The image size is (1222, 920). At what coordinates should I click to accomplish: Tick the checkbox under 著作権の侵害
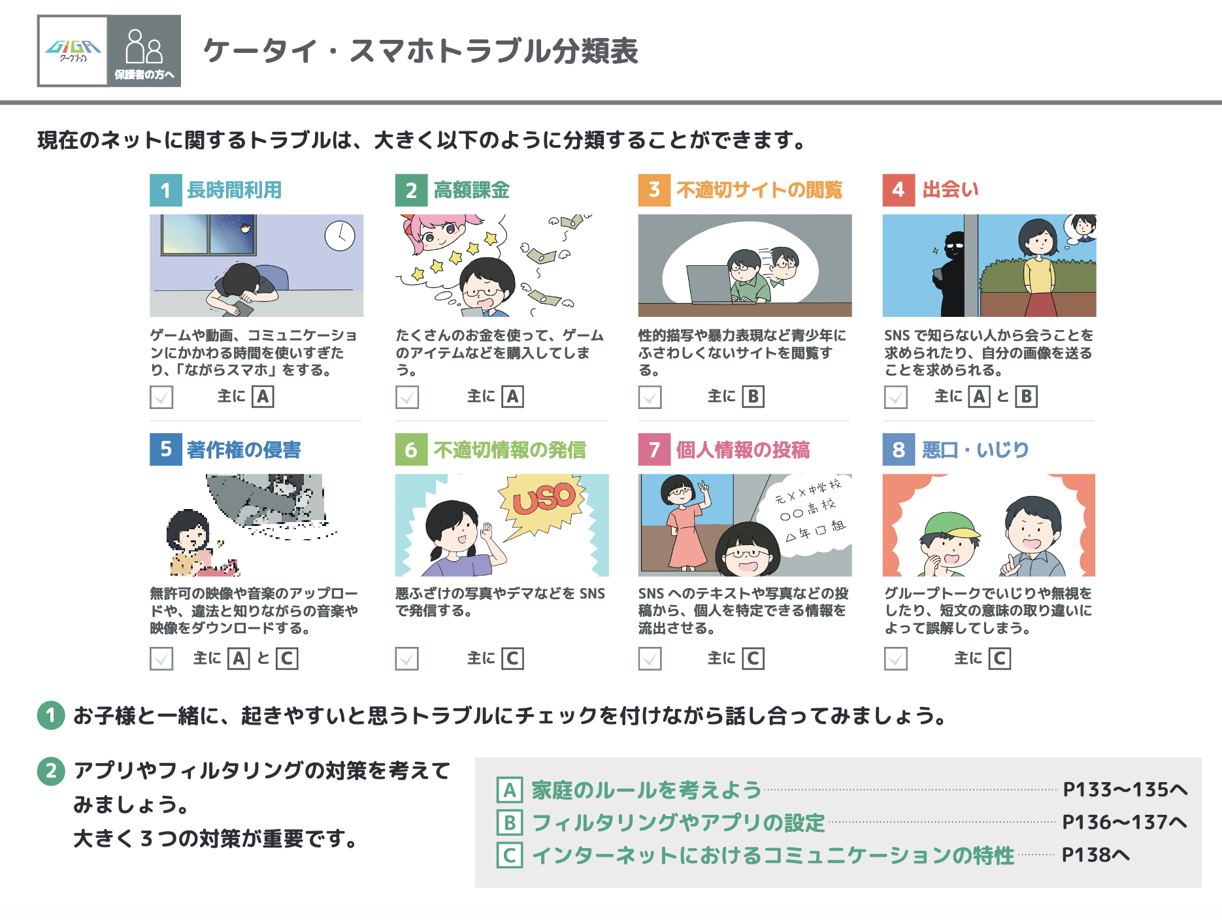tap(161, 659)
